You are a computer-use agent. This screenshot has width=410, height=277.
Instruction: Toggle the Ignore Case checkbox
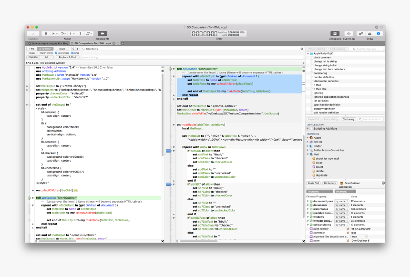coord(56,53)
